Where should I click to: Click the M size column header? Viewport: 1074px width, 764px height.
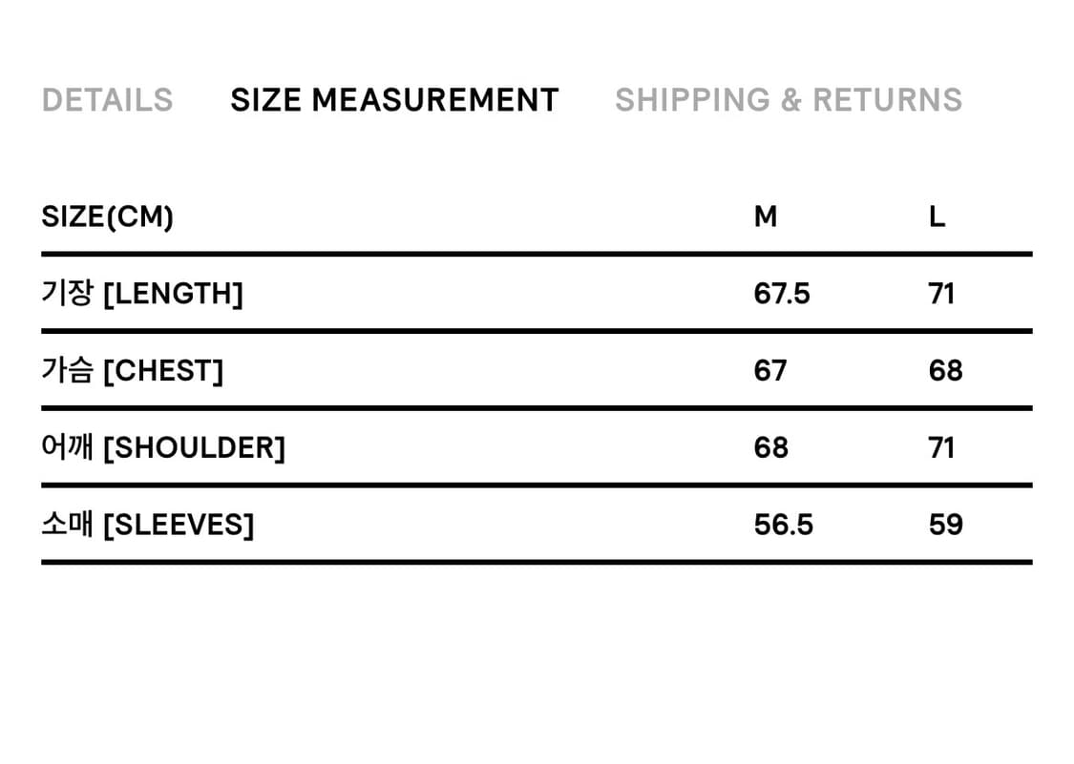pos(766,217)
